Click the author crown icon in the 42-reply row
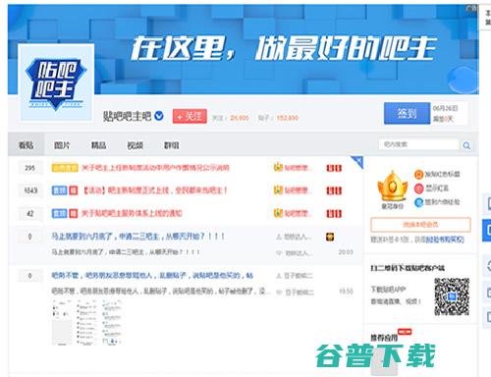Image resolution: width=491 pixels, height=377 pixels. [278, 213]
